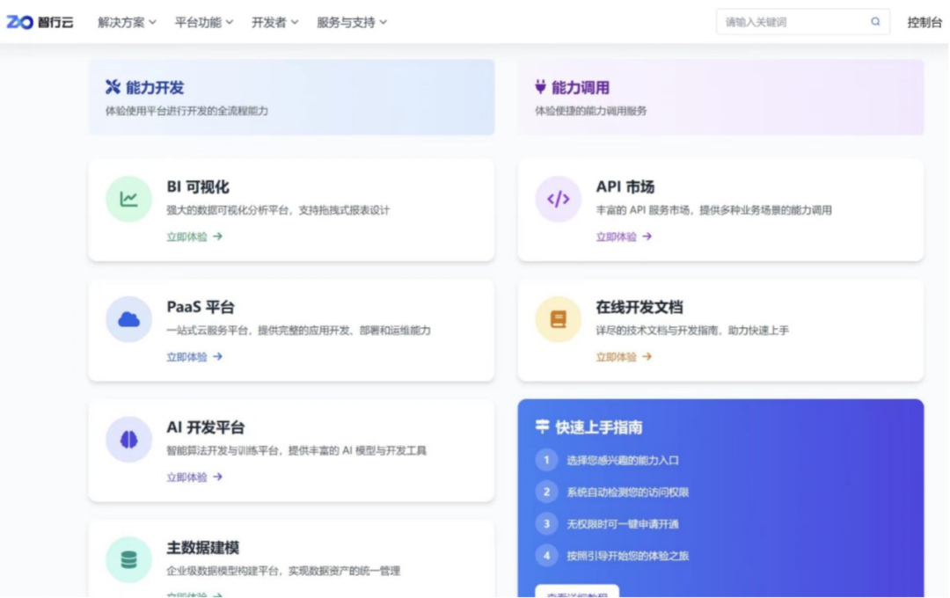Image resolution: width=950 pixels, height=598 pixels.
Task: Open the PaaS 平台 card title
Action: click(x=201, y=307)
